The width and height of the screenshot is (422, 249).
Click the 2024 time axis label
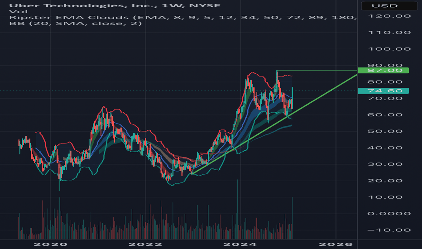pos(240,244)
